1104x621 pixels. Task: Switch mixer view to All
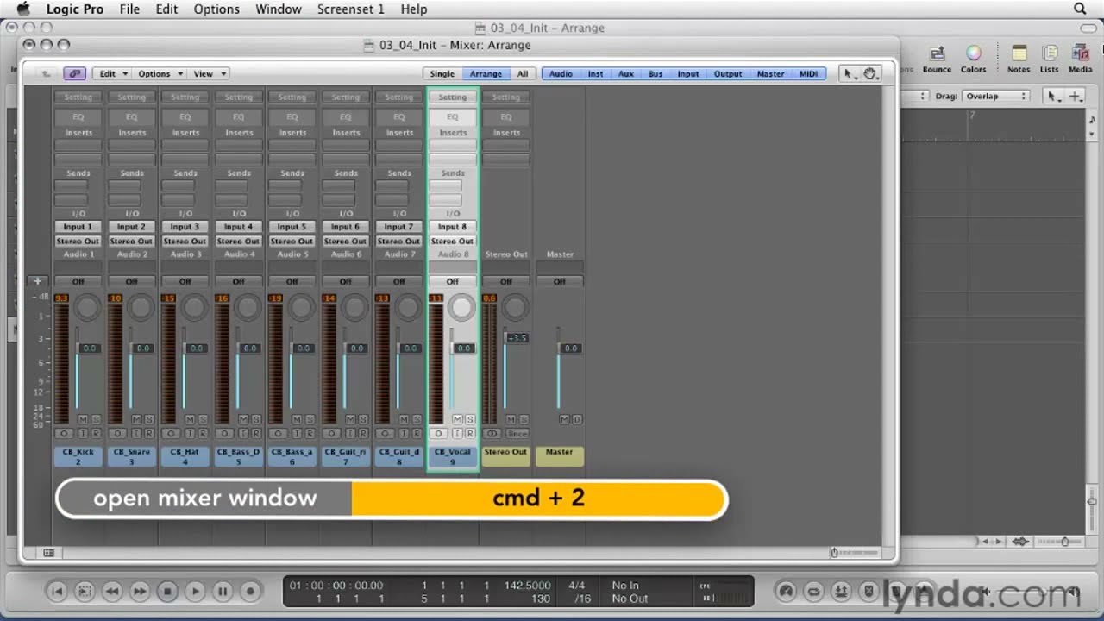522,74
